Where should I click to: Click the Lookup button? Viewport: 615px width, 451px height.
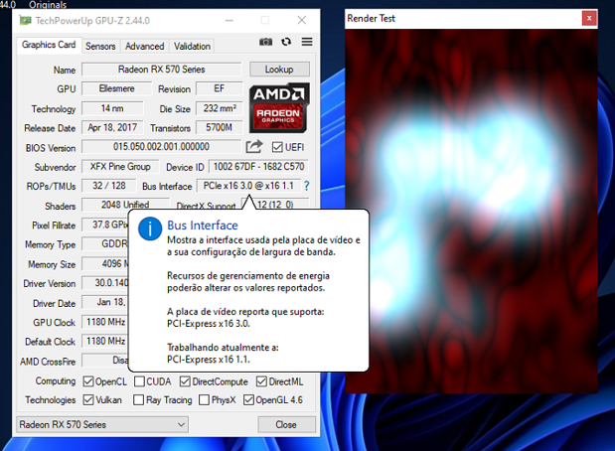point(279,70)
